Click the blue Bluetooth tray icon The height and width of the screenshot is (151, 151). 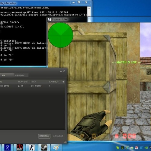click(141, 148)
